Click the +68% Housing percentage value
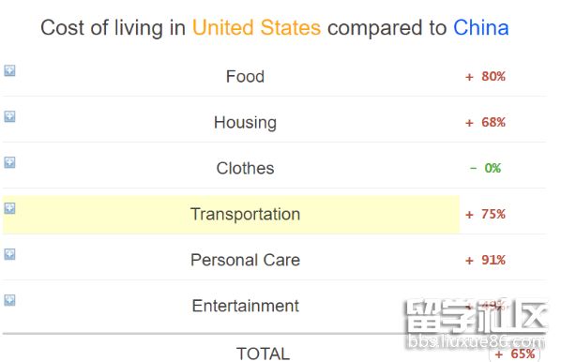561x362 pixels. click(485, 122)
